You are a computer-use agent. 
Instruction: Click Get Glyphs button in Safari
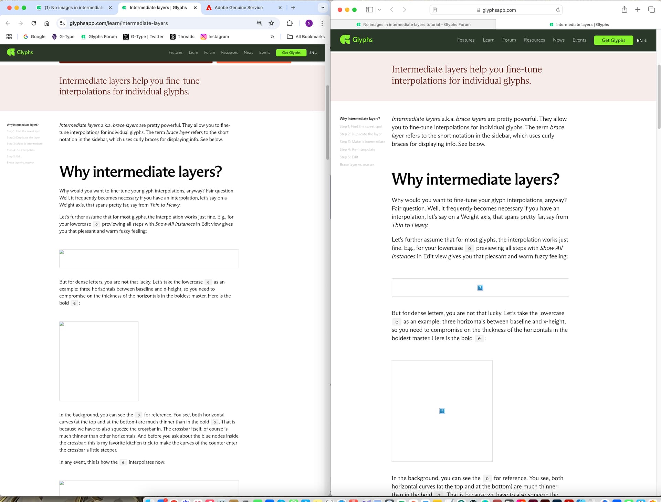pos(613,40)
